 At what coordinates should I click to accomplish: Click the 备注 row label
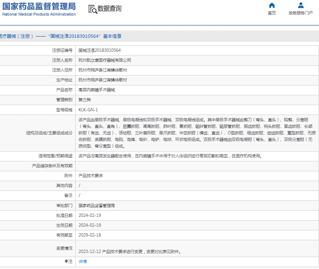pos(68,195)
